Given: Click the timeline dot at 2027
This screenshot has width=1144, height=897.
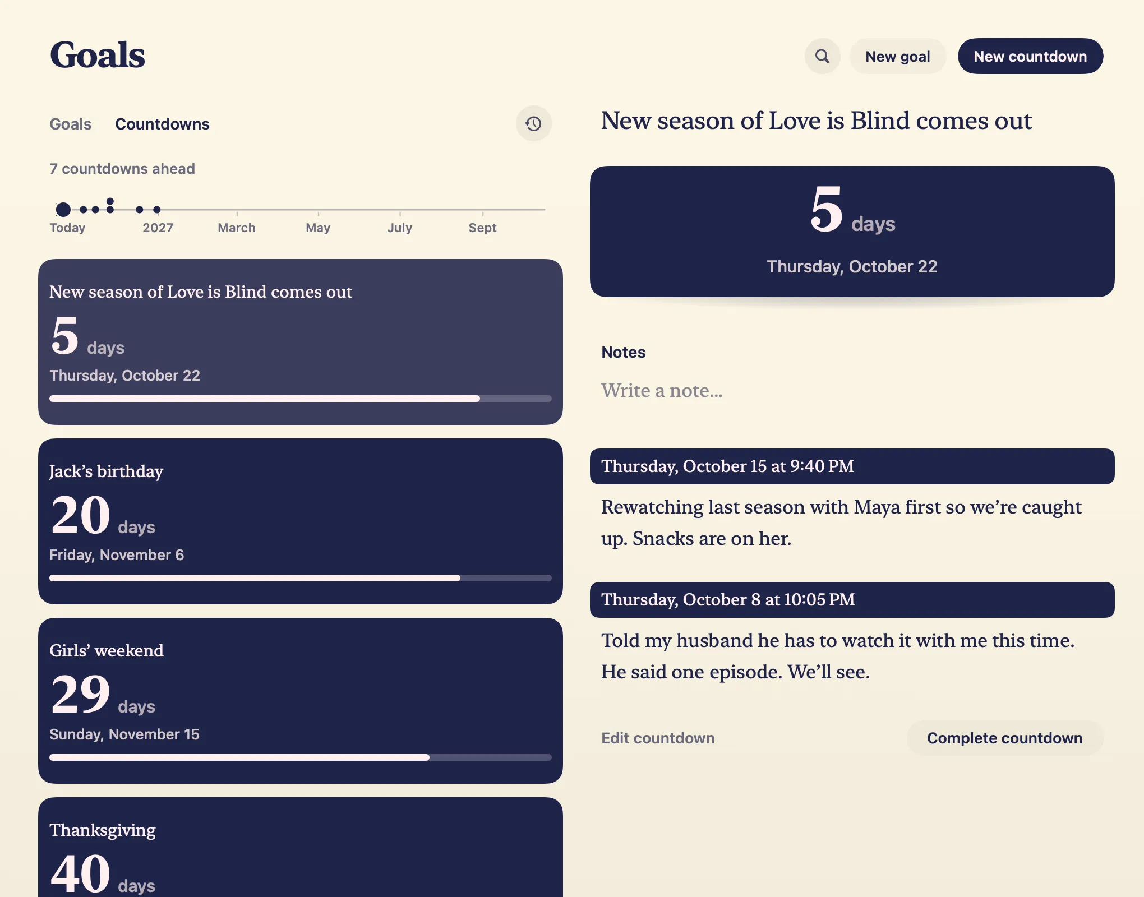Looking at the screenshot, I should tap(157, 210).
